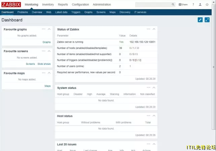The width and height of the screenshot is (216, 151).
Task: Go to the Discovery submenu
Action: (x=125, y=12)
